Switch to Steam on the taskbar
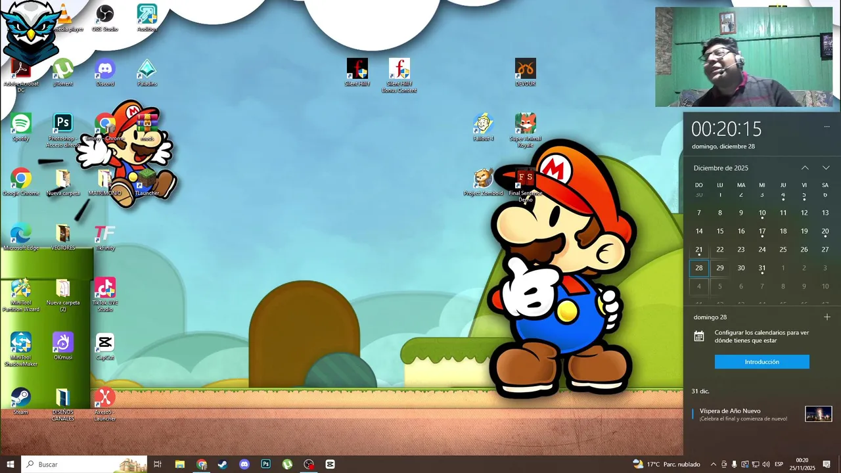This screenshot has height=473, width=841. pos(223,464)
